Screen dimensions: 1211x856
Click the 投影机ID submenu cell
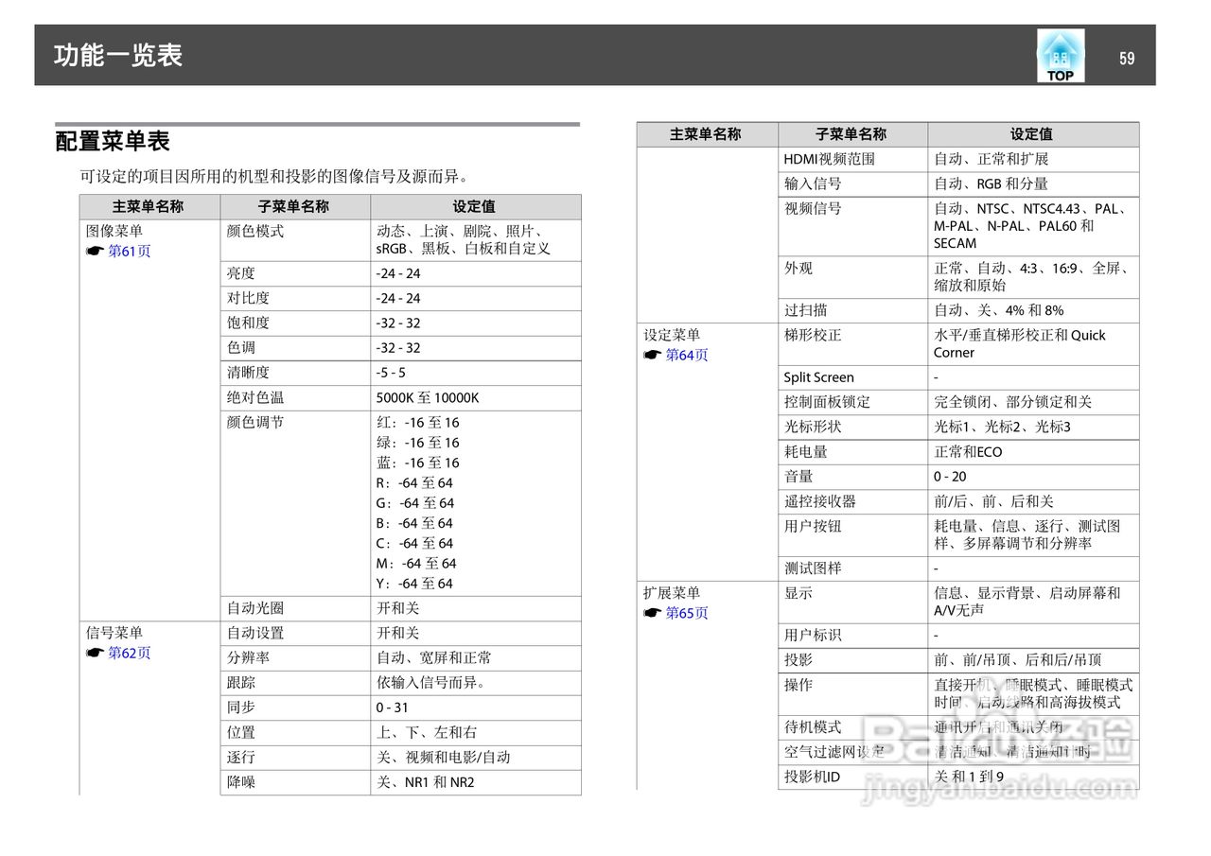[852, 777]
